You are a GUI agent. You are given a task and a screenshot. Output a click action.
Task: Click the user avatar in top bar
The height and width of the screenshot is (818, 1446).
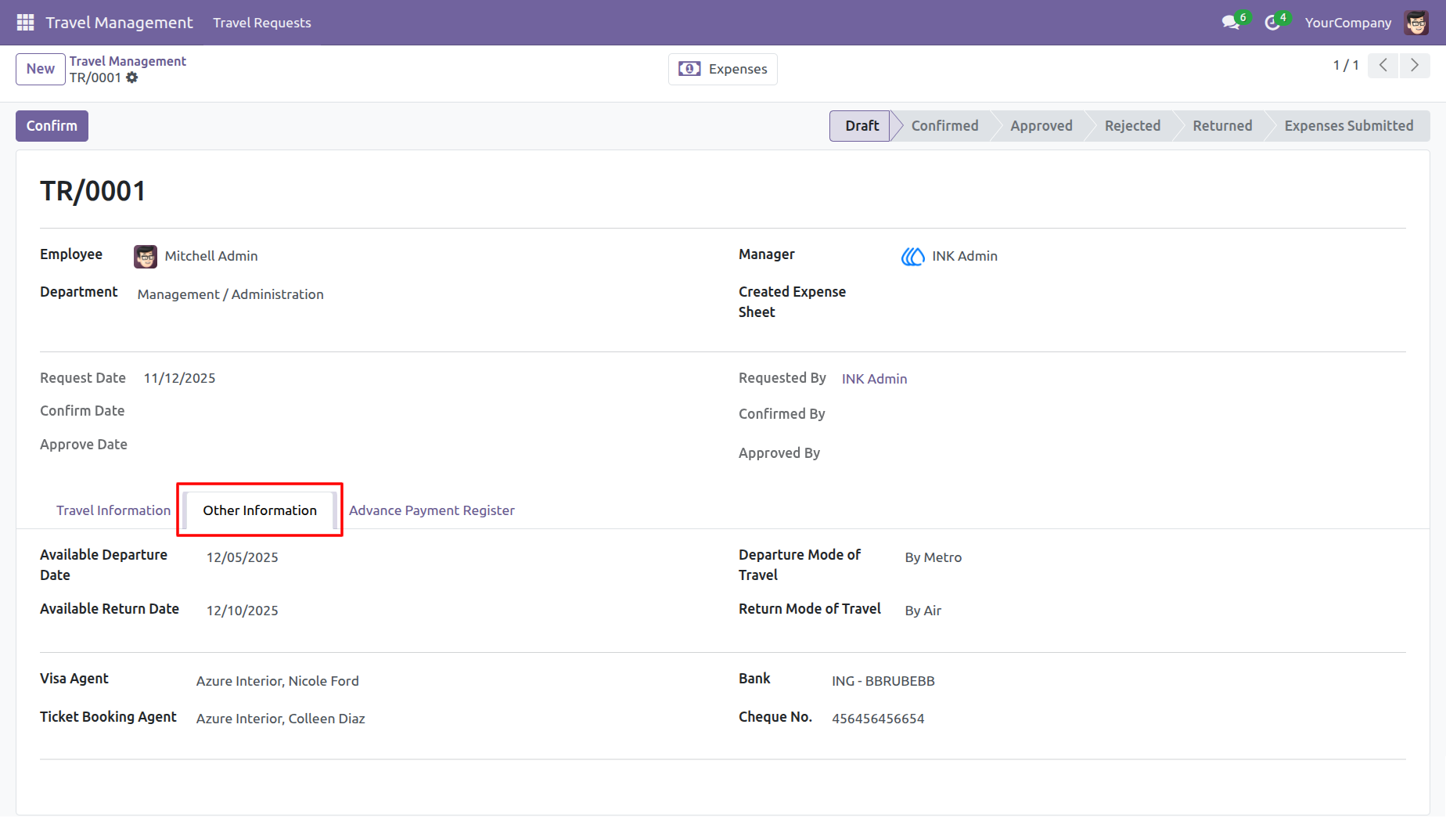[1416, 23]
